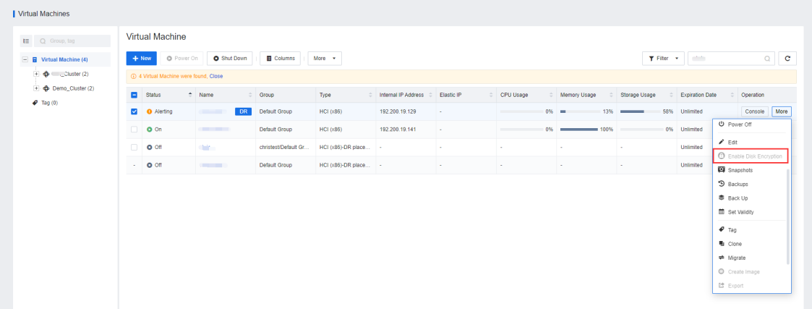Click the New button

142,59
